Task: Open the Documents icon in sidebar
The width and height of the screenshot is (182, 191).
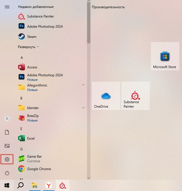Action: click(7, 132)
